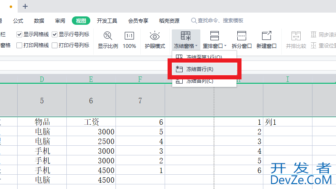Viewport: 336px width, 189px height.
Task: Open the 稻壳资源 tab
Action: point(169,21)
